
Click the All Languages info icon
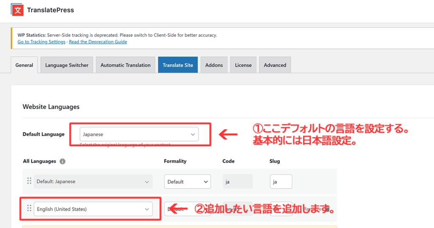(x=63, y=161)
